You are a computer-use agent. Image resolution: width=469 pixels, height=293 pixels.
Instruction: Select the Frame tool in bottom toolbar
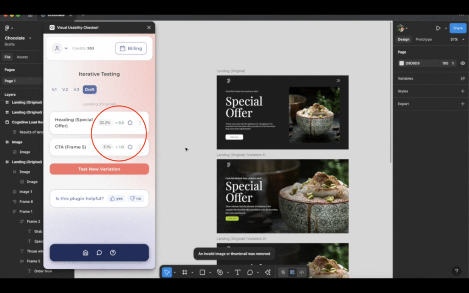[185, 272]
